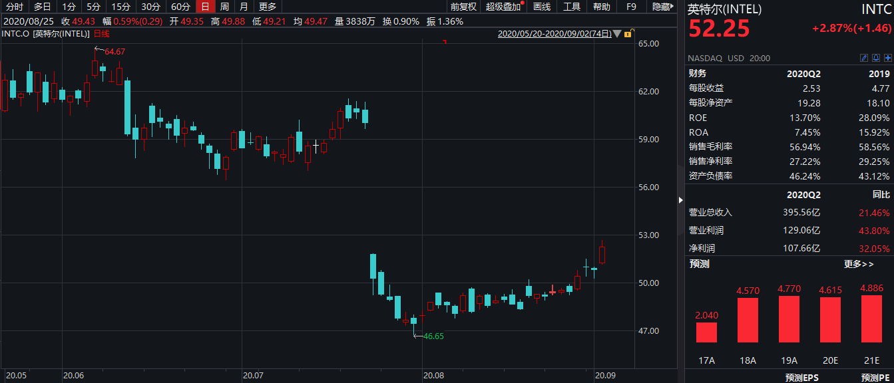Click the 财务 section header
894x383 pixels.
coord(698,73)
